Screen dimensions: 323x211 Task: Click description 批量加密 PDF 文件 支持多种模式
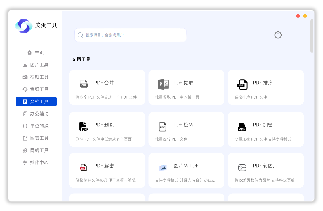(x=263, y=139)
